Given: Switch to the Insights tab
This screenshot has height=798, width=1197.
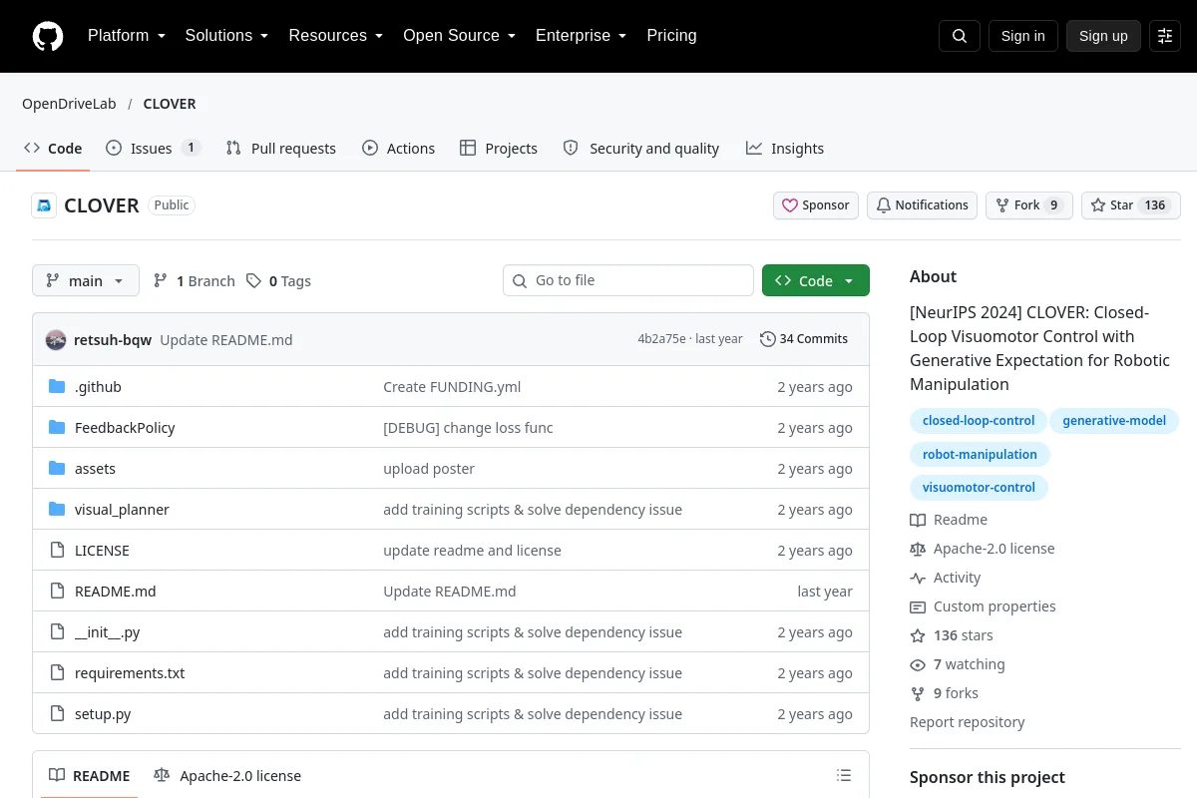Looking at the screenshot, I should pyautogui.click(x=785, y=148).
